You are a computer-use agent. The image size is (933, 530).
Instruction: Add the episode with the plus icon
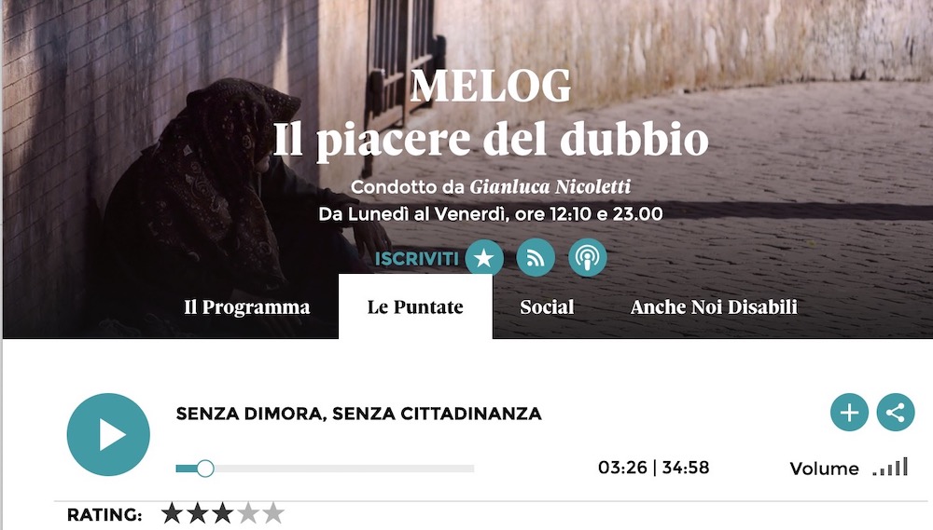[x=849, y=413]
